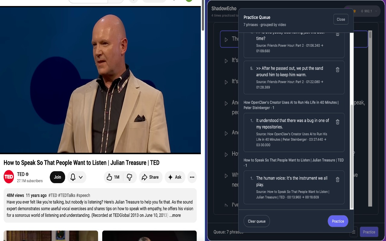Like the video with the 1M thumbs-up
The height and width of the screenshot is (241, 386).
(x=113, y=177)
